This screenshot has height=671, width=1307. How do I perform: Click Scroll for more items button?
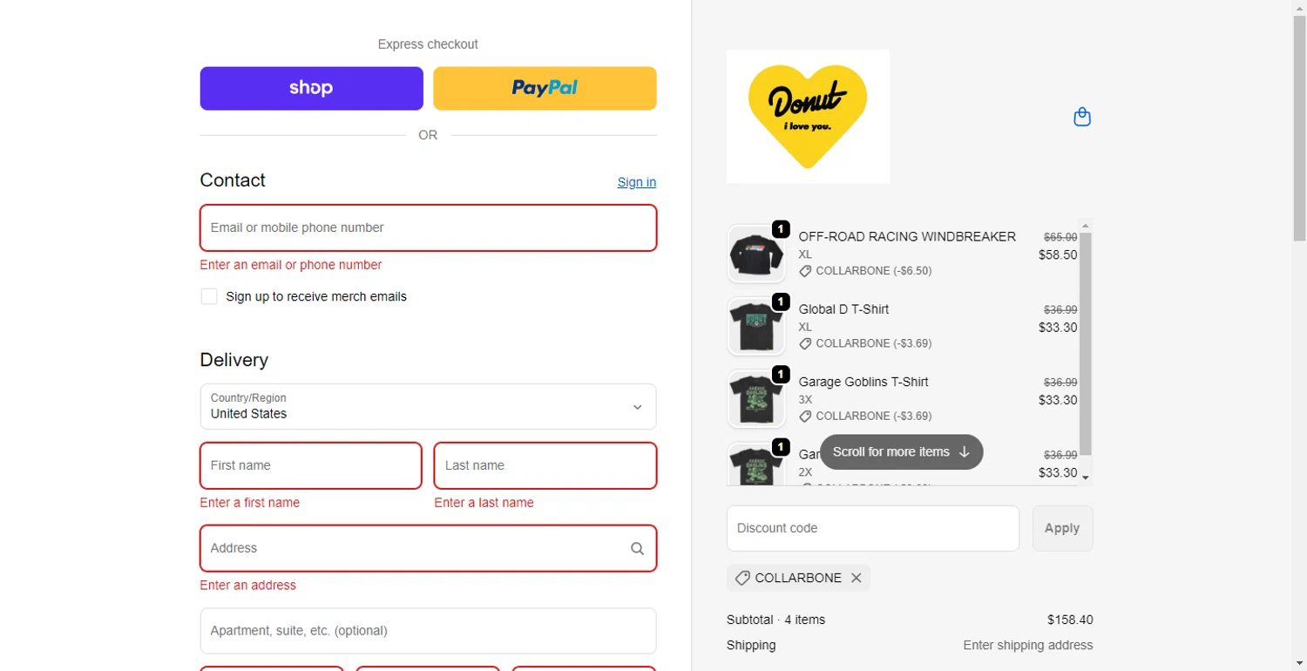[901, 451]
